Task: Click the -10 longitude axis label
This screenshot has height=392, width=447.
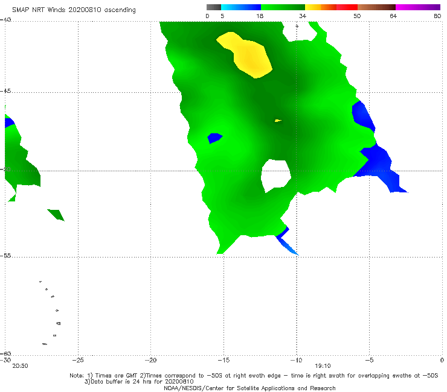Action: 296,360
